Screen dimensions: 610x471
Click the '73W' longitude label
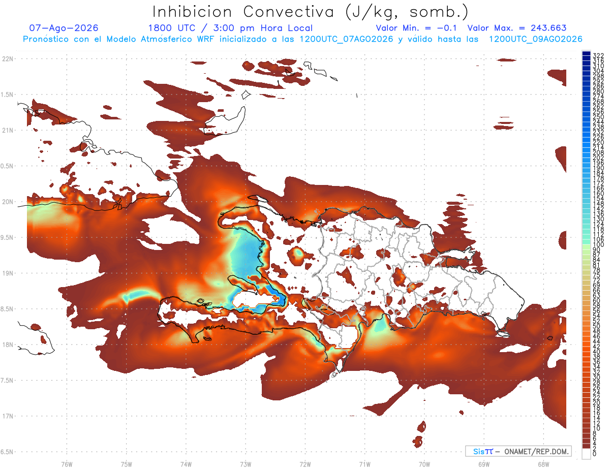[246, 464]
